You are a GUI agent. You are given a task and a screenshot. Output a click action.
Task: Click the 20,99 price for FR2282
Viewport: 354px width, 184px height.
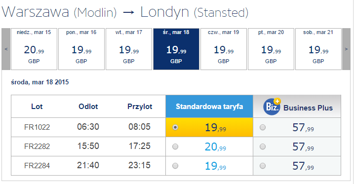pos(215,147)
